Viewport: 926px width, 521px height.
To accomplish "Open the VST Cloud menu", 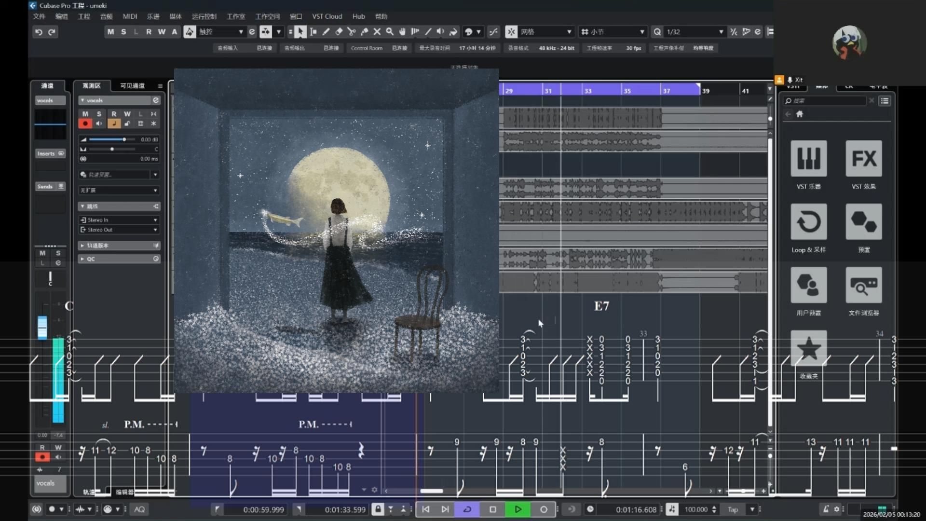I will (327, 16).
